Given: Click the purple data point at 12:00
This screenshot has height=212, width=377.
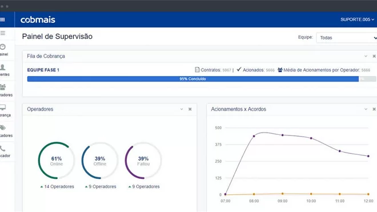Looking at the screenshot, I should 368,156.
